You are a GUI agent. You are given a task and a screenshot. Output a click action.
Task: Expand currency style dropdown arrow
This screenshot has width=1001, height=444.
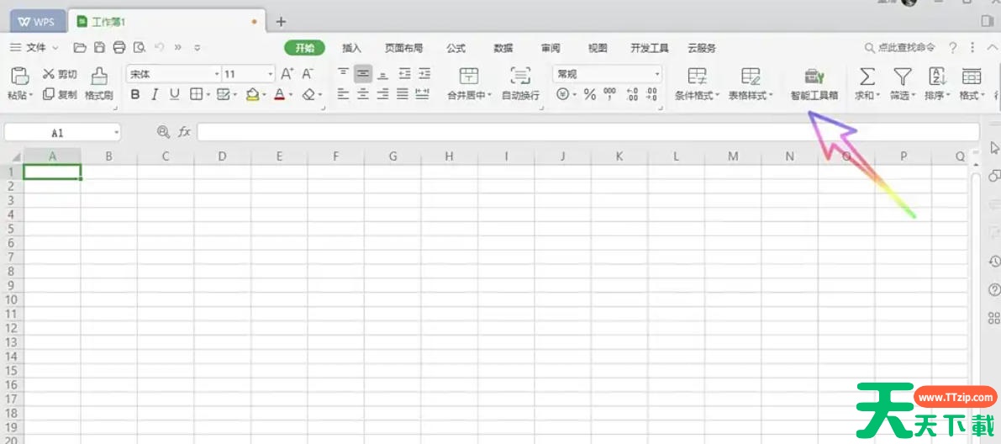click(x=574, y=95)
